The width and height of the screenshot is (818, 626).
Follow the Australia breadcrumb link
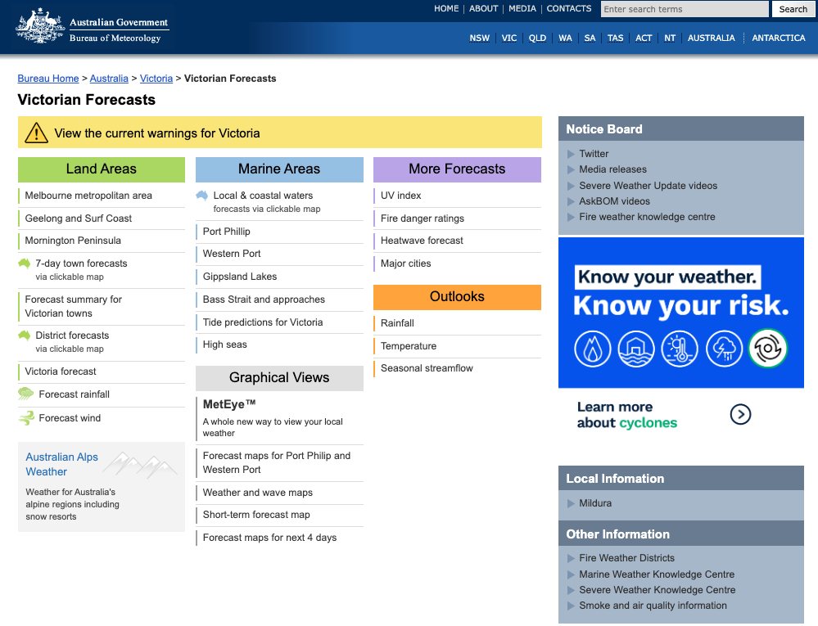[109, 79]
